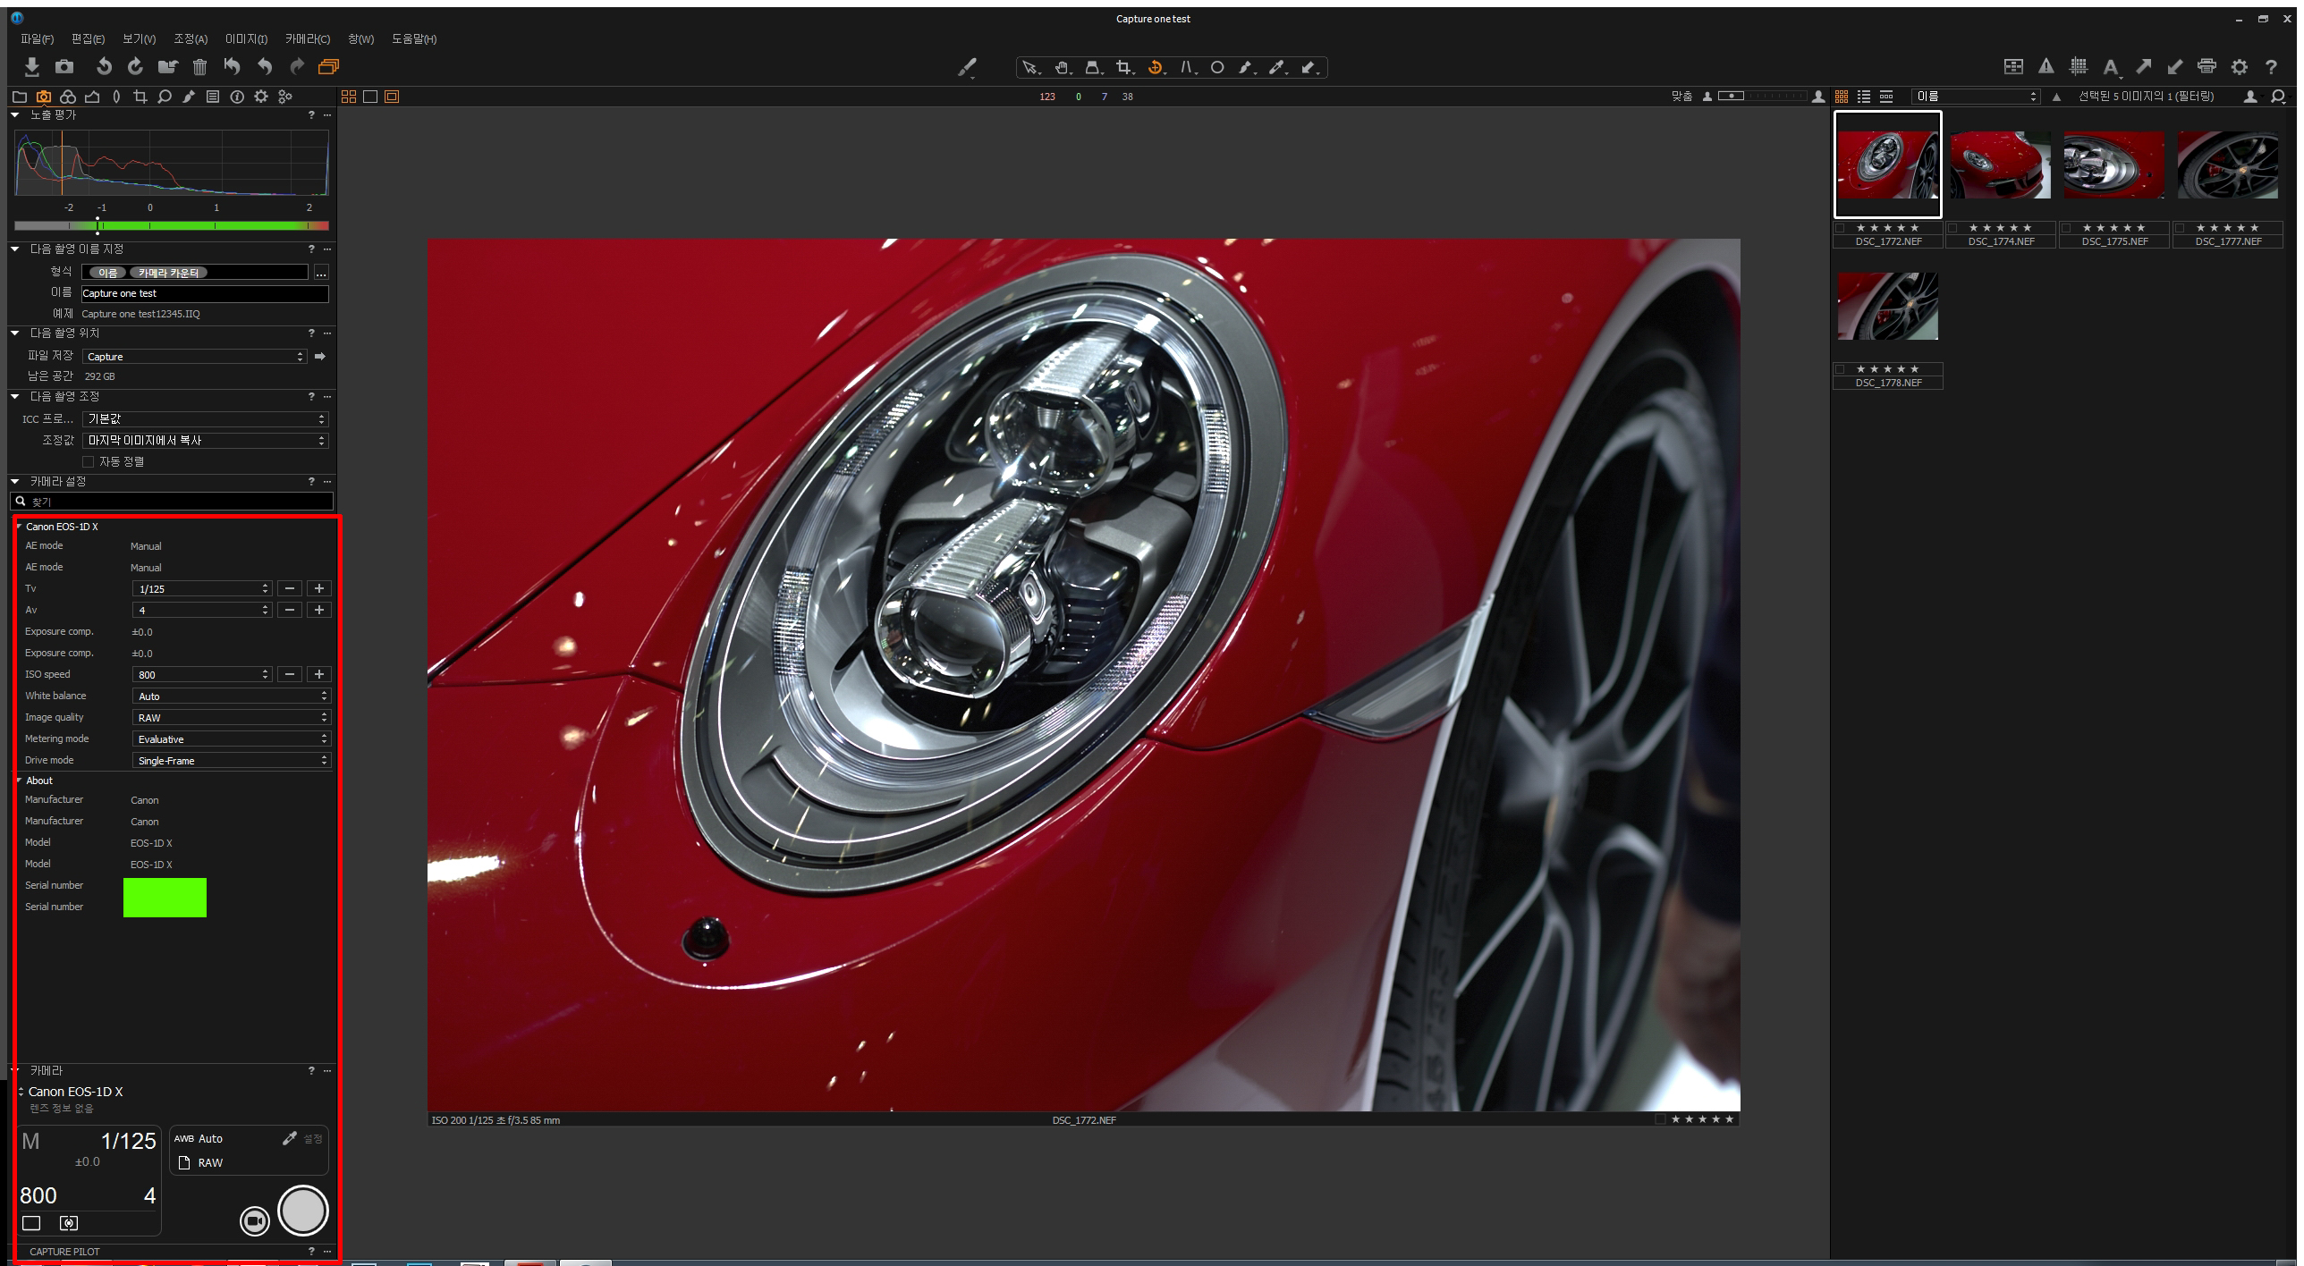Image resolution: width=2304 pixels, height=1266 pixels.
Task: Open the Drive mode Single-Frame dropdown
Action: [x=232, y=761]
